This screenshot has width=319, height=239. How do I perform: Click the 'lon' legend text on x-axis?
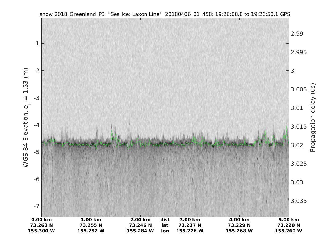click(x=165, y=231)
